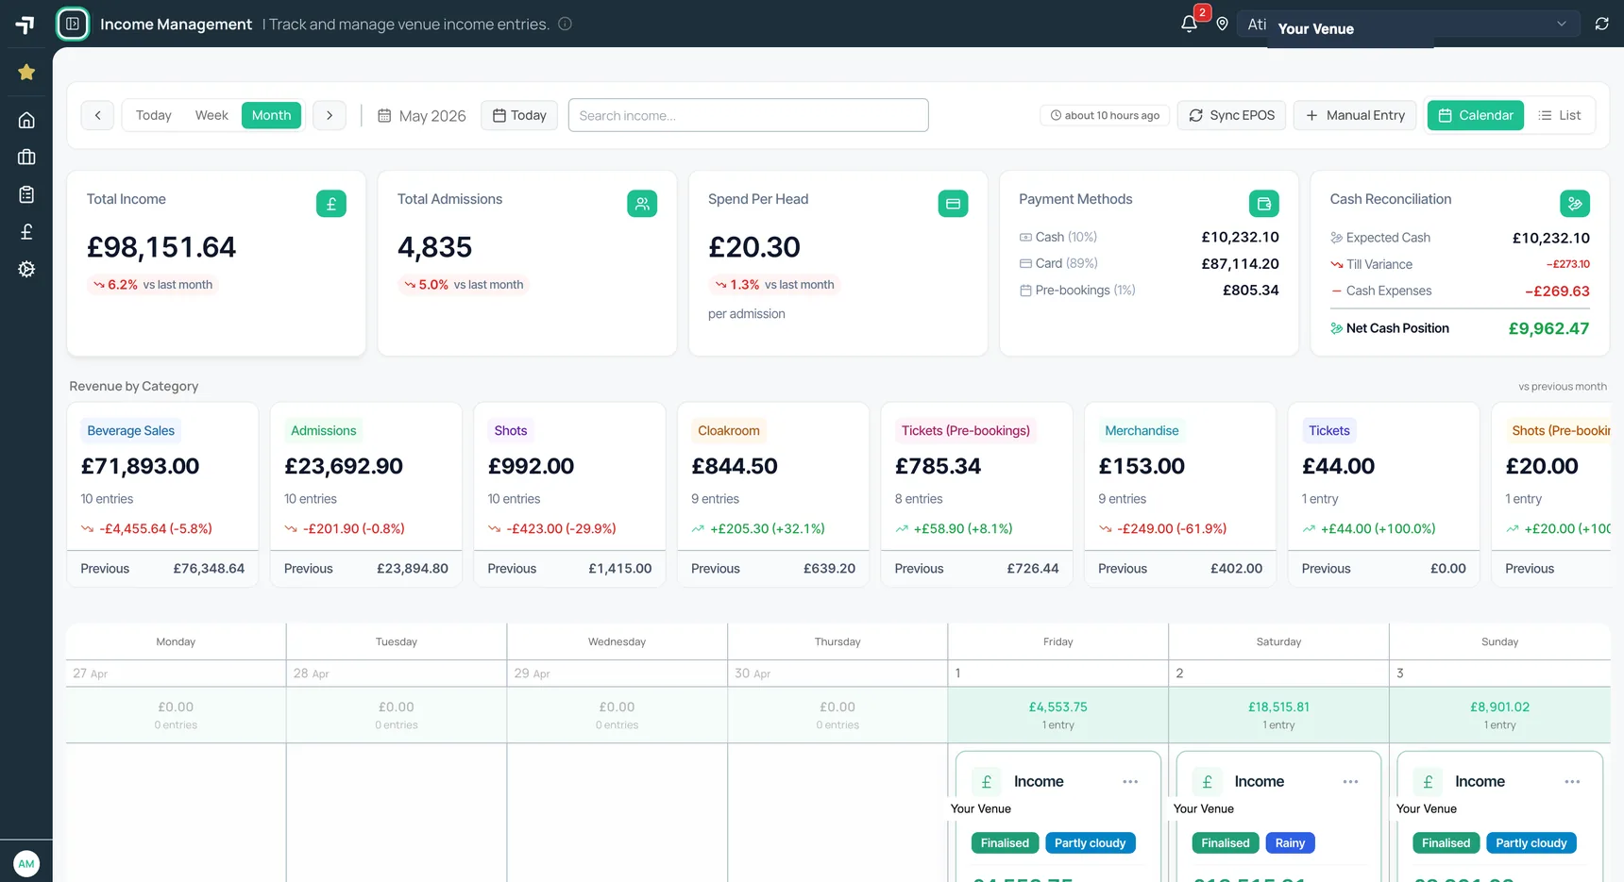This screenshot has height=882, width=1624.
Task: Click calendar icon beside May 2026
Action: pos(384,115)
